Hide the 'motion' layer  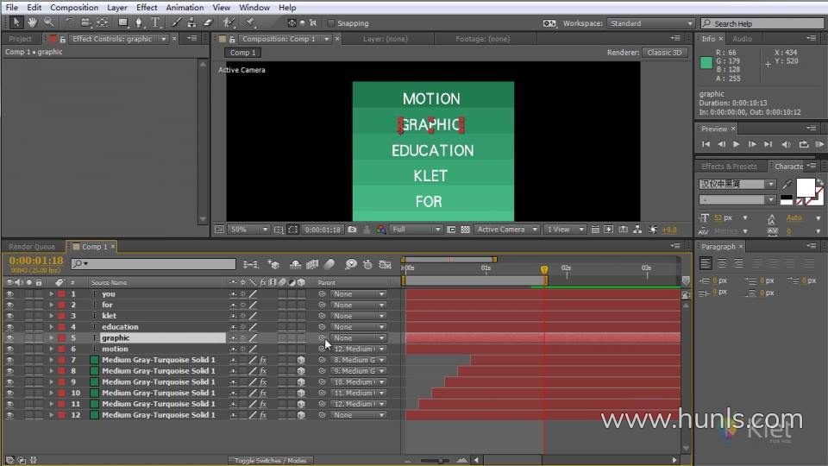coord(9,349)
